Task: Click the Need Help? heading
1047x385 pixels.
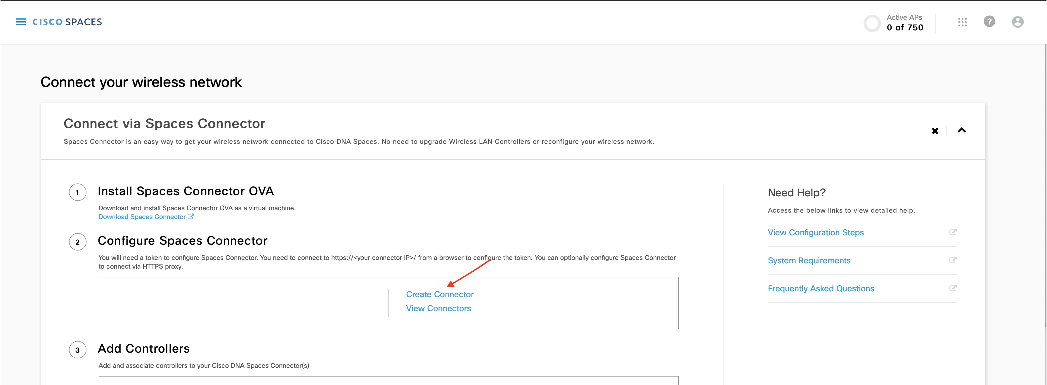Action: (x=797, y=193)
